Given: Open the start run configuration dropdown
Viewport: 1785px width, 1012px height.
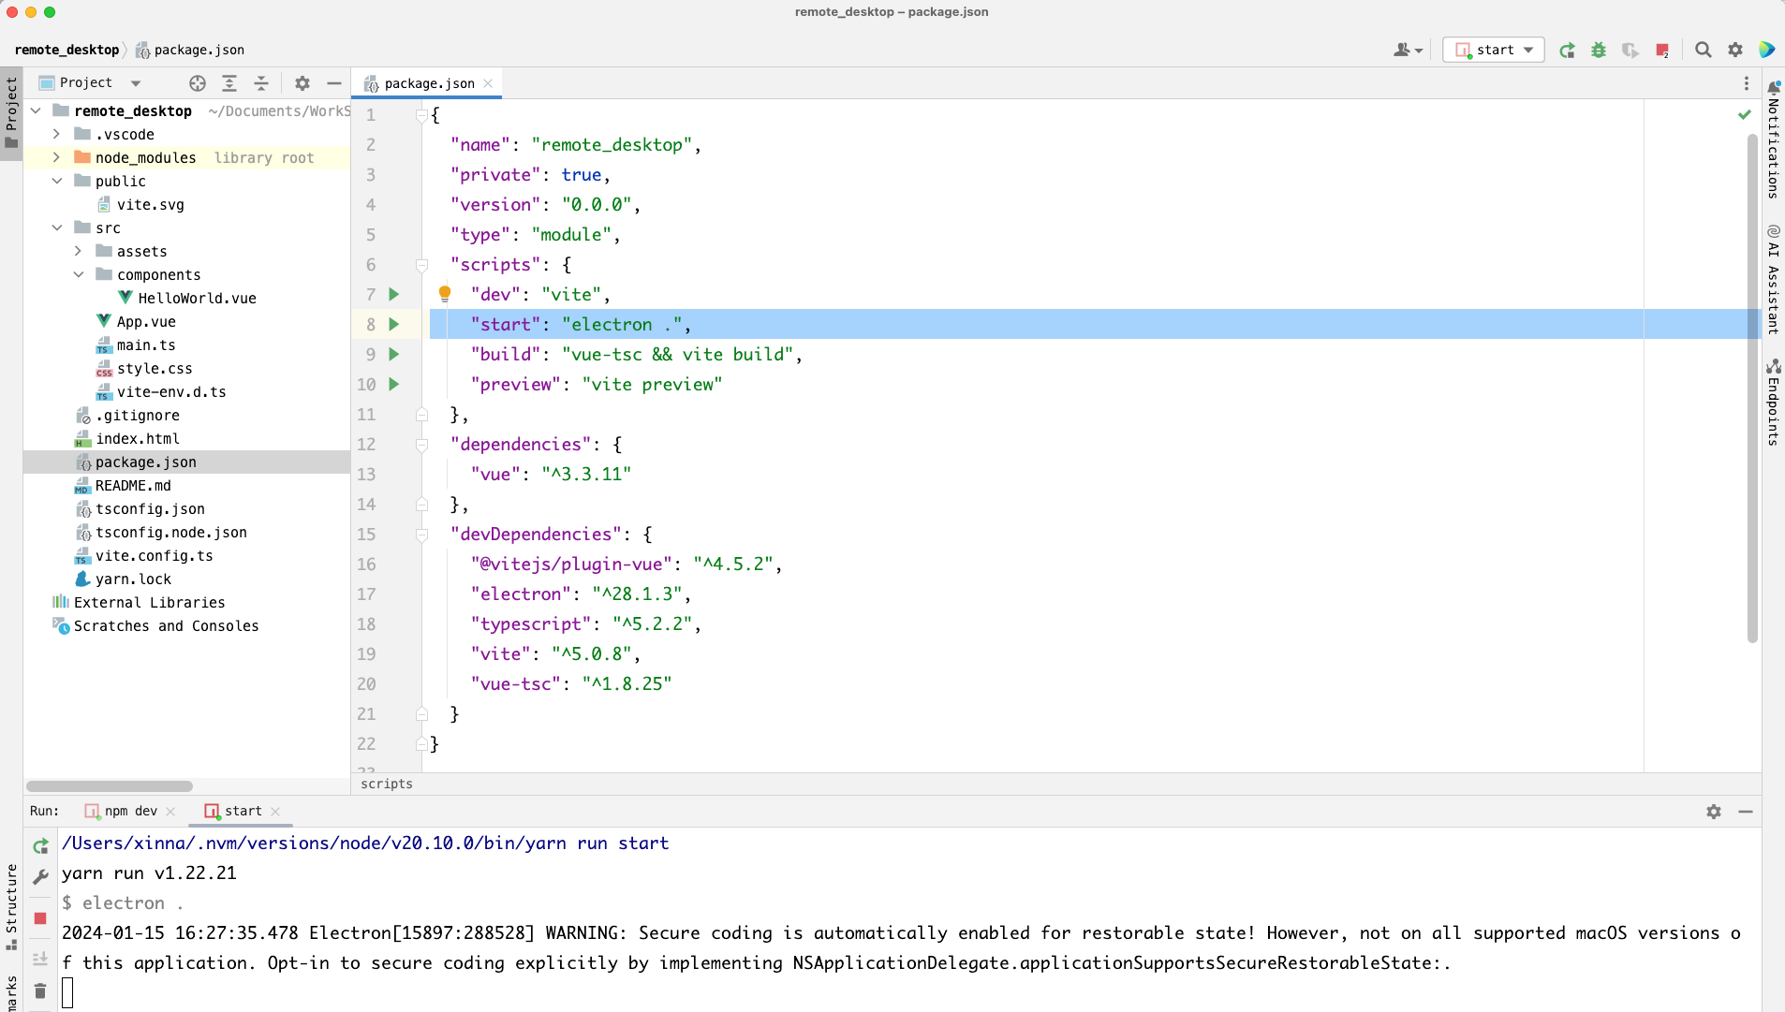Looking at the screenshot, I should (x=1494, y=51).
